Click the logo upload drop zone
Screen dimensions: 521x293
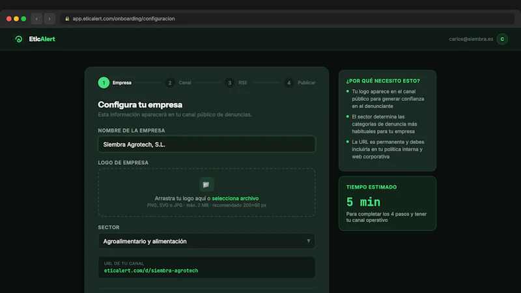coord(206,193)
